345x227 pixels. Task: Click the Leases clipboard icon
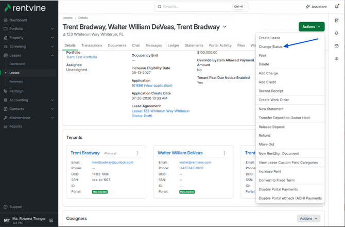6,55
